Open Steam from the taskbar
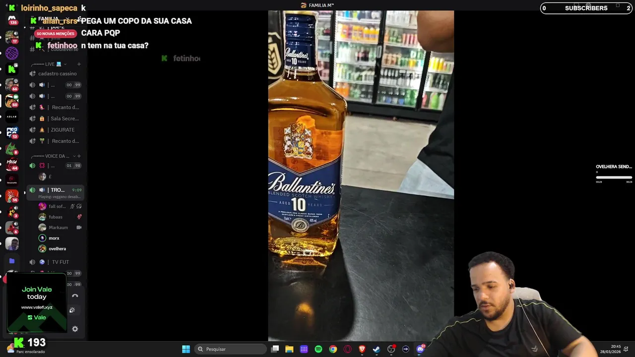 pos(377,349)
